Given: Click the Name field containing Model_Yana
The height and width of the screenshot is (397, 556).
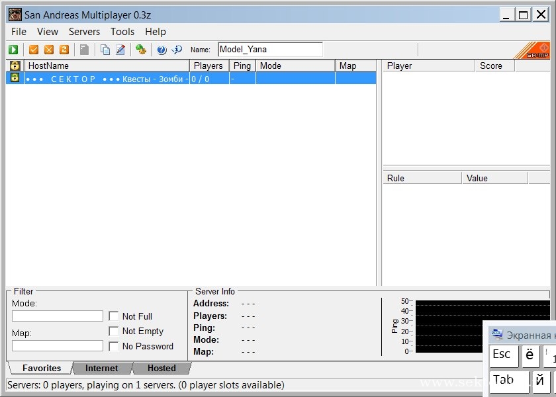Looking at the screenshot, I should pos(270,49).
